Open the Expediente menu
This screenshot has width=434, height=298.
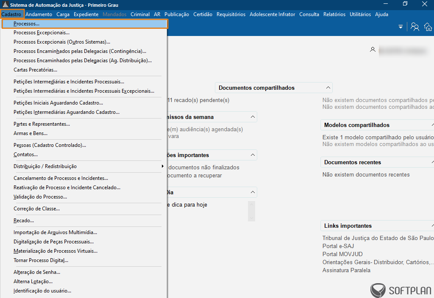pyautogui.click(x=86, y=14)
